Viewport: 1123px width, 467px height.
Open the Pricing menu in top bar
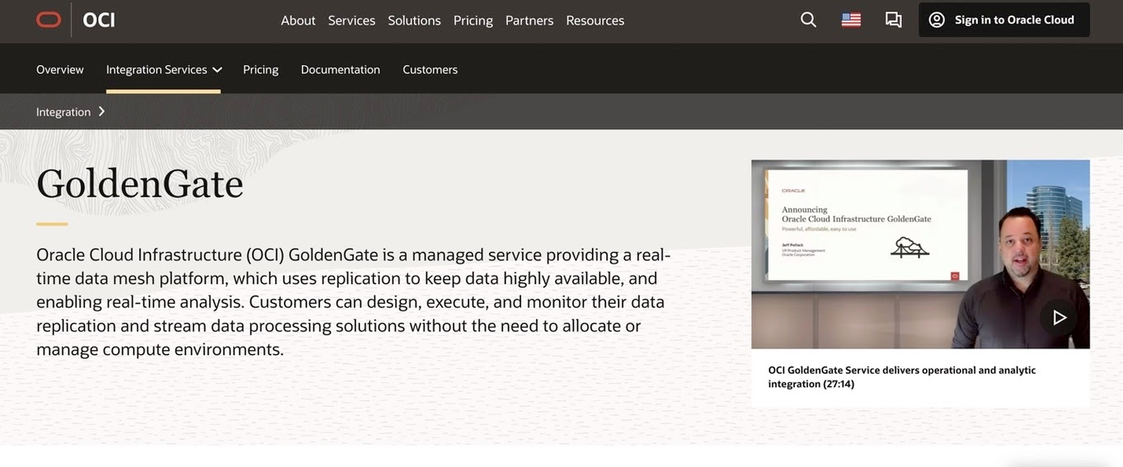click(x=473, y=20)
